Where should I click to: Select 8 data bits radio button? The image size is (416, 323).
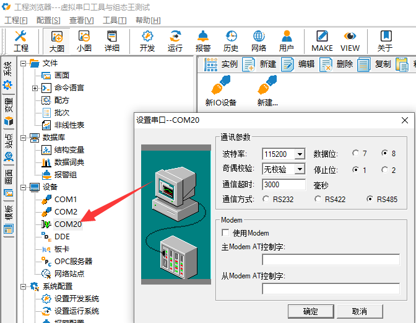tap(384, 153)
